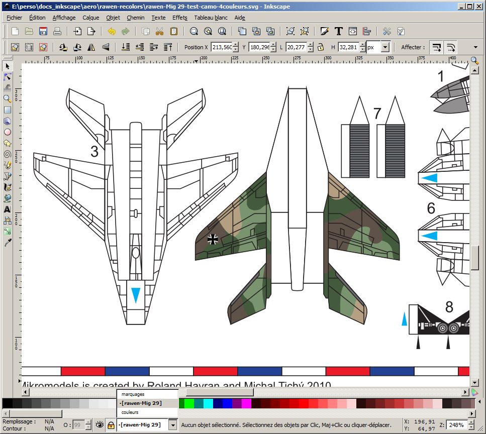Select the Dropper color picker tool
Screen dimensions: 486x434
click(x=8, y=243)
